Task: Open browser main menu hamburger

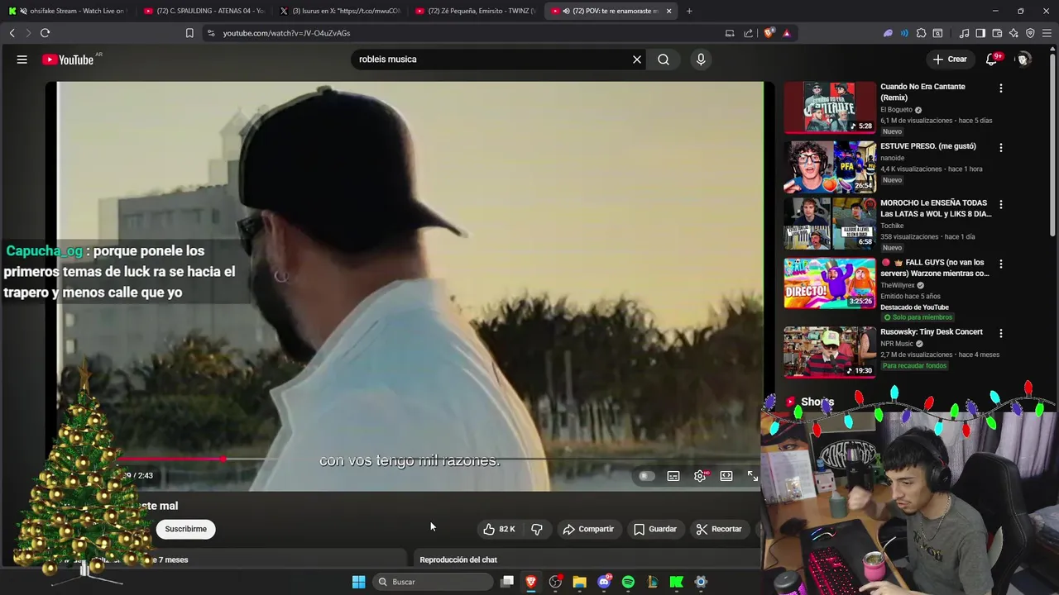Action: pos(1047,33)
